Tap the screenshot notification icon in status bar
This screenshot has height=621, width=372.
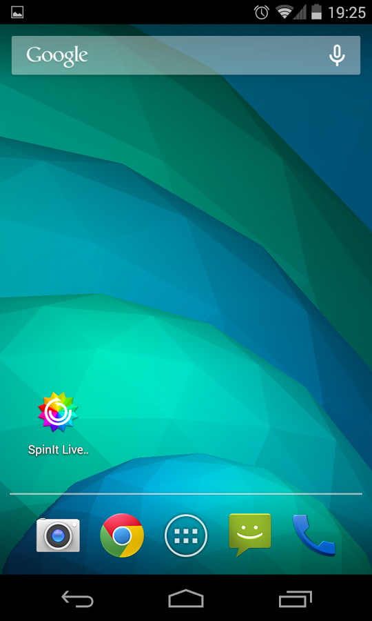[17, 12]
